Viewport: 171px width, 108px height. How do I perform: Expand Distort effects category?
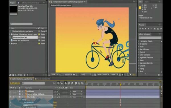click(139, 60)
